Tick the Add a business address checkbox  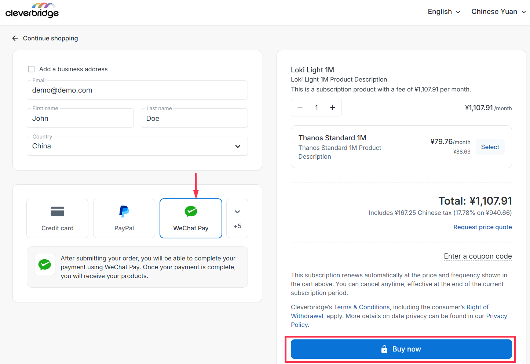31,69
